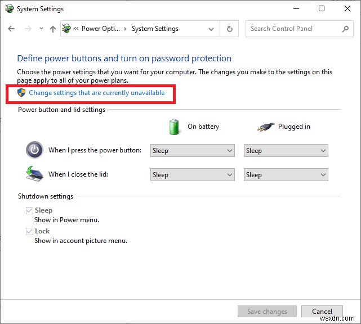Go up one level with up arrow
This screenshot has width=361, height=324.
click(53, 29)
